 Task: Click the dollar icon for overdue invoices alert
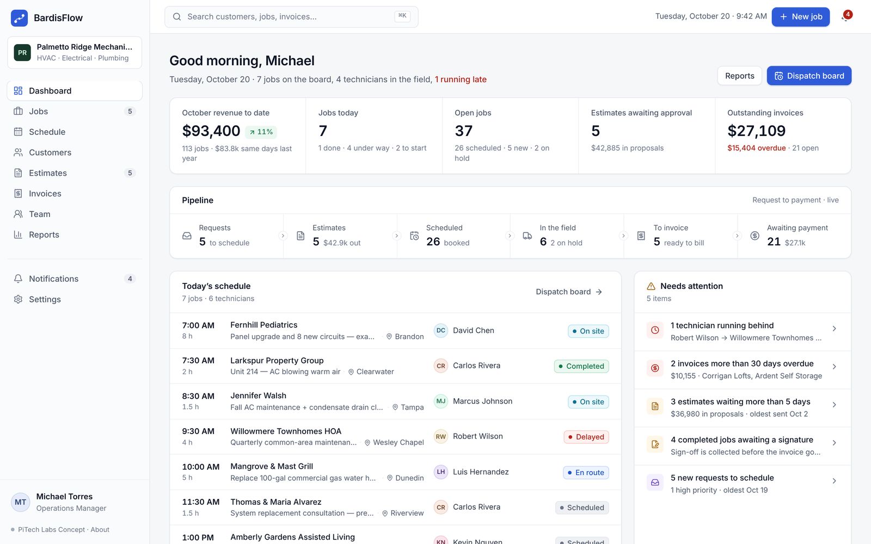(x=655, y=368)
